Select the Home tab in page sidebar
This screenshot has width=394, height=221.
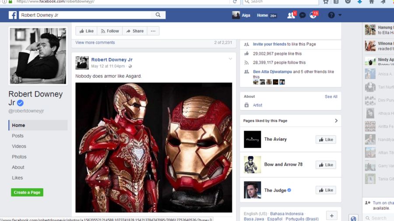38,125
